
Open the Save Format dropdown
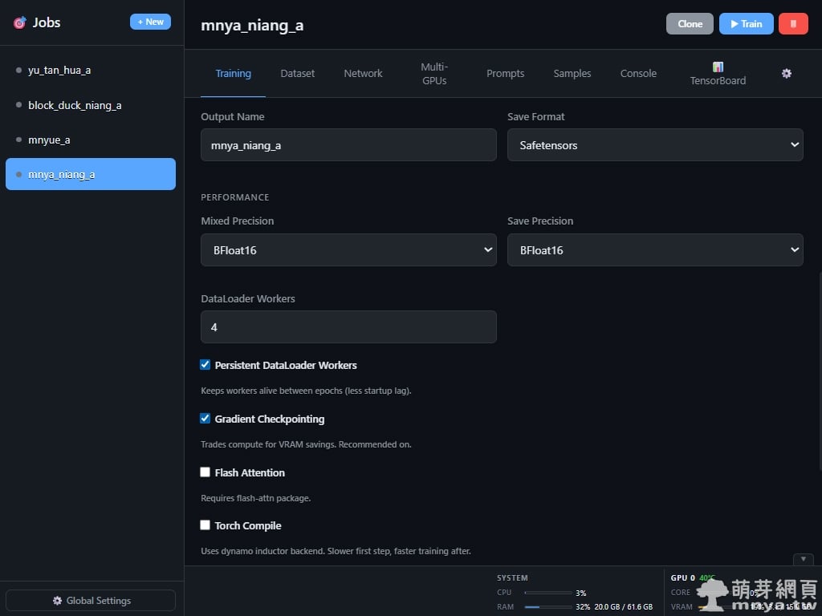(655, 145)
